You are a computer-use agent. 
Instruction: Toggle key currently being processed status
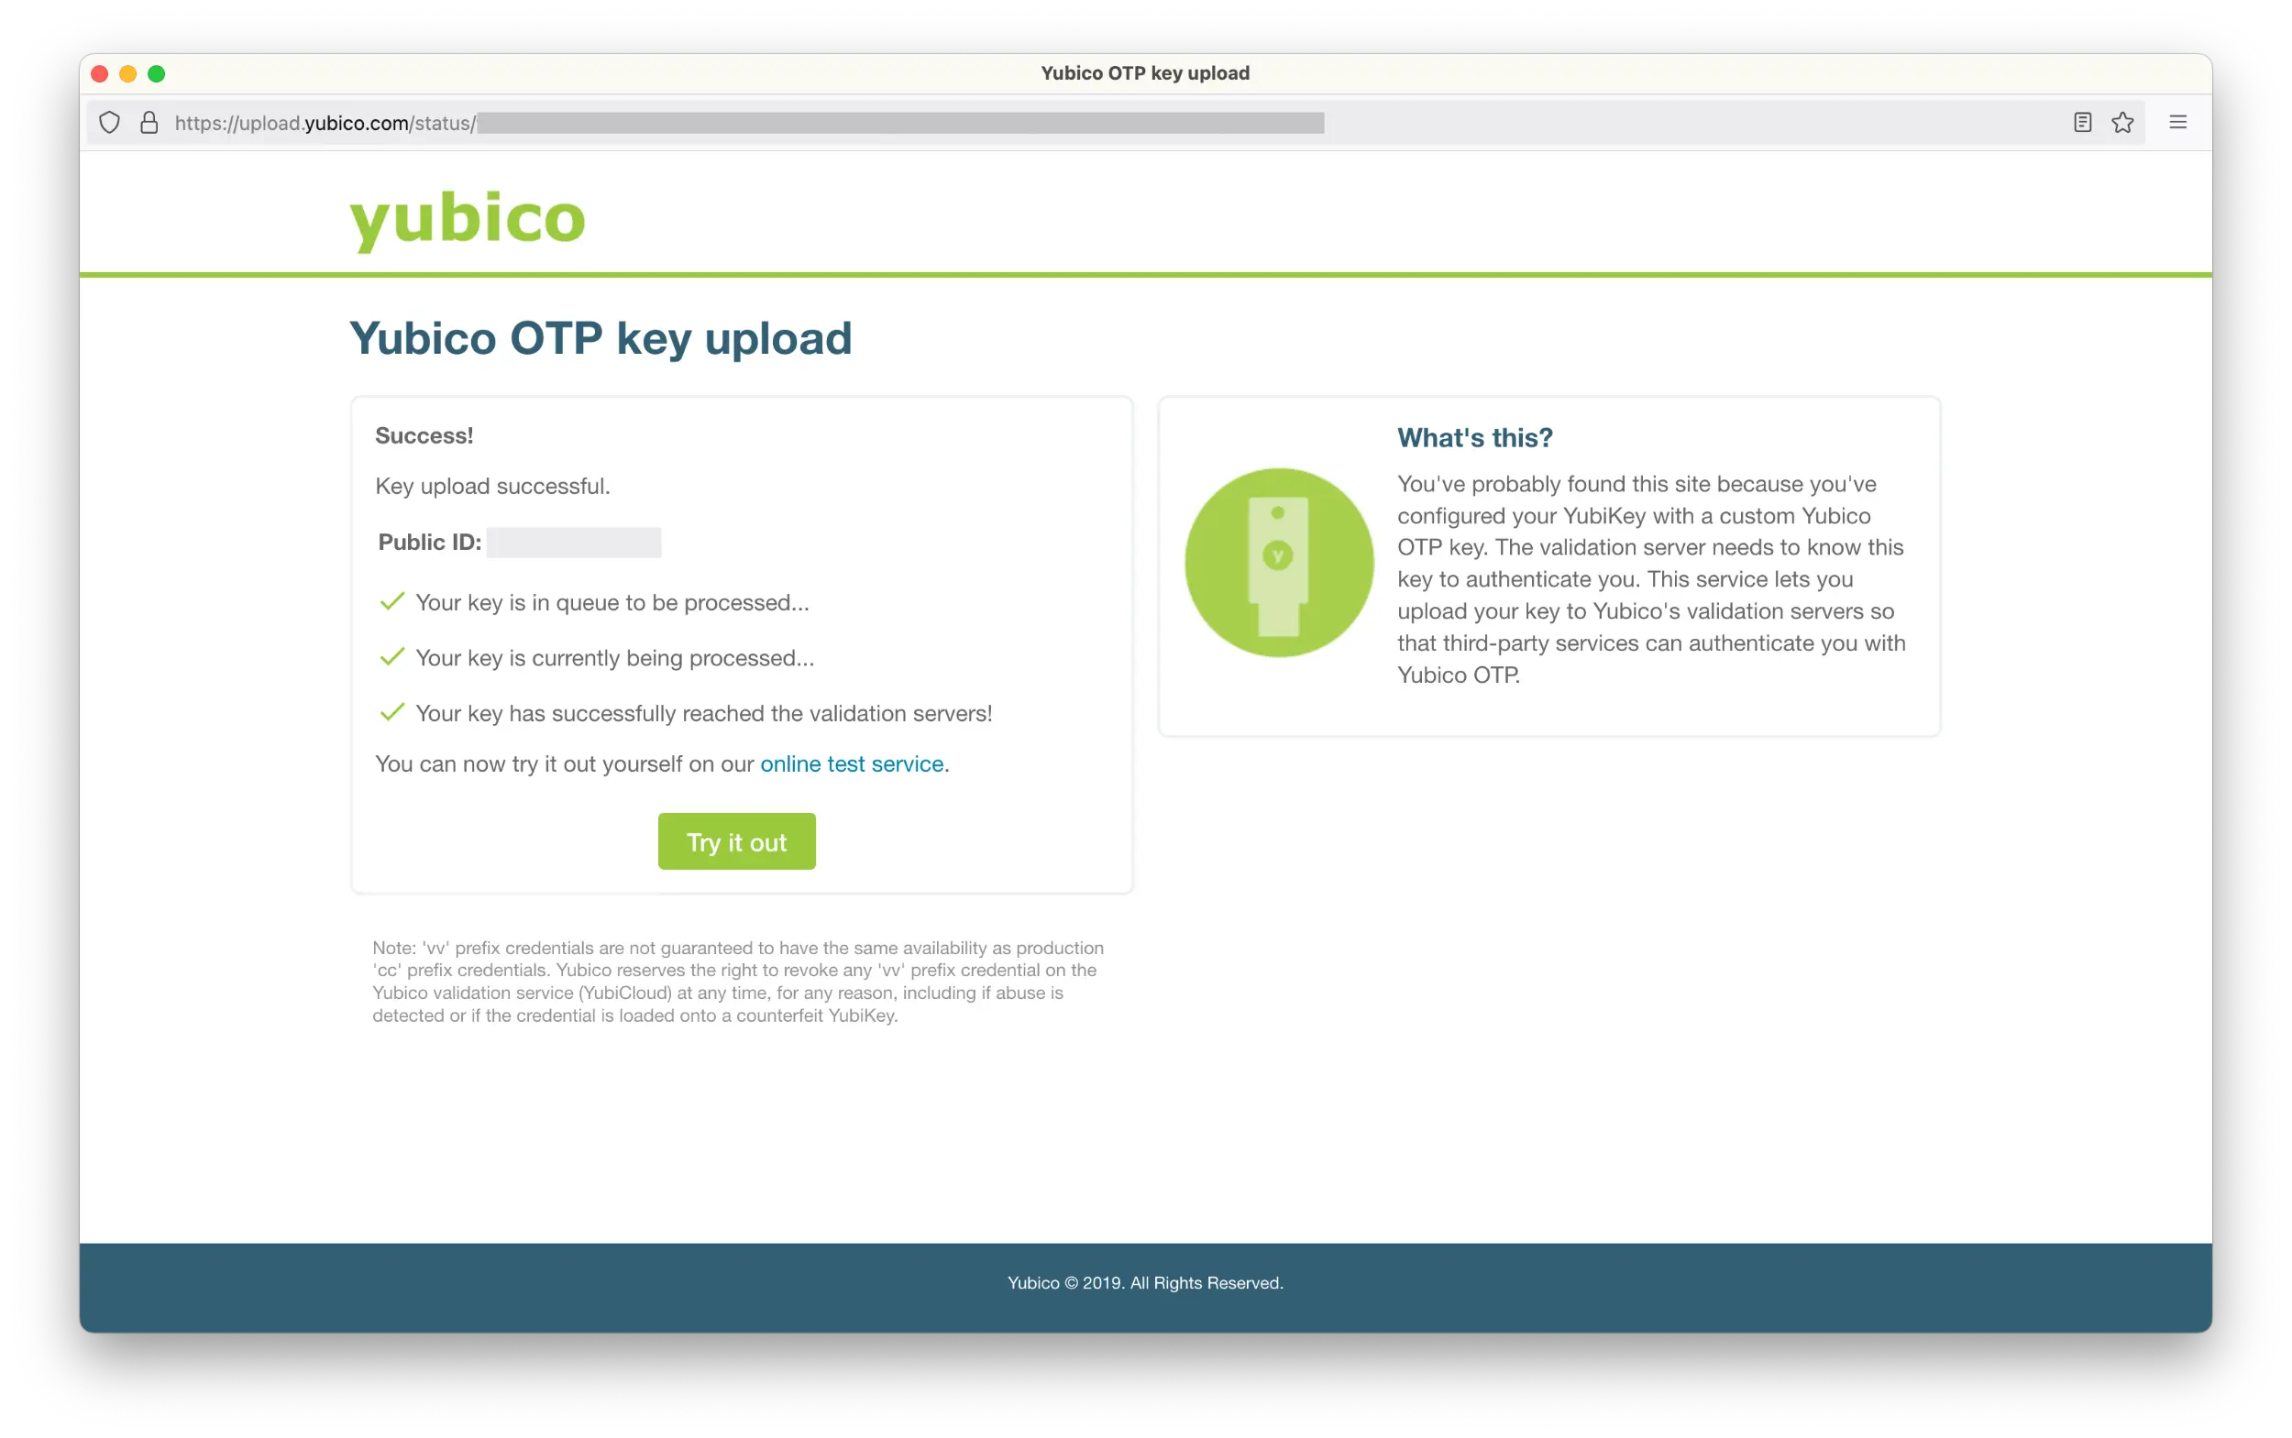tap(391, 658)
